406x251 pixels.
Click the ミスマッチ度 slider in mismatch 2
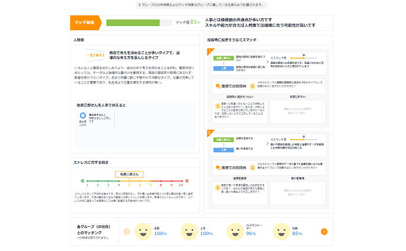(x=303, y=140)
